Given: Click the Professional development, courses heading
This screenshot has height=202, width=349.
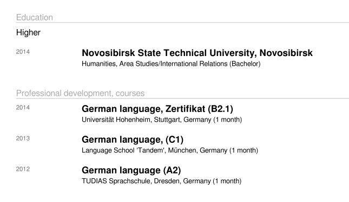Looking at the screenshot, I should pyautogui.click(x=80, y=94).
